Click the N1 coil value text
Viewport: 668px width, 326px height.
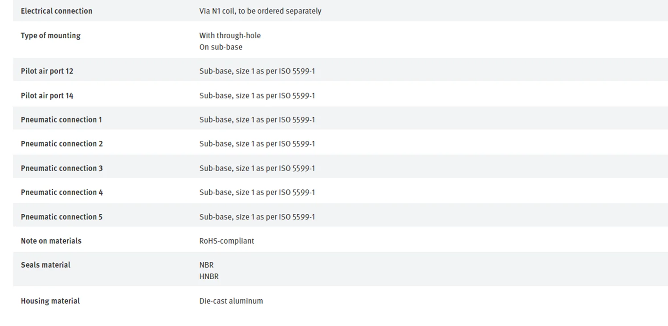260,11
